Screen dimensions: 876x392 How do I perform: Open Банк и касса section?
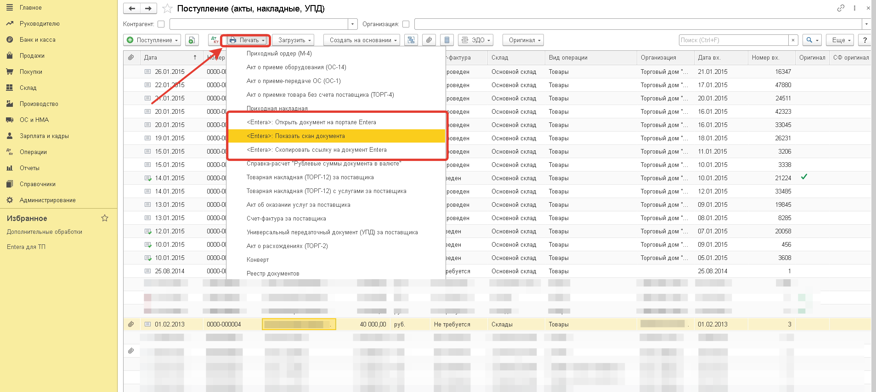38,39
